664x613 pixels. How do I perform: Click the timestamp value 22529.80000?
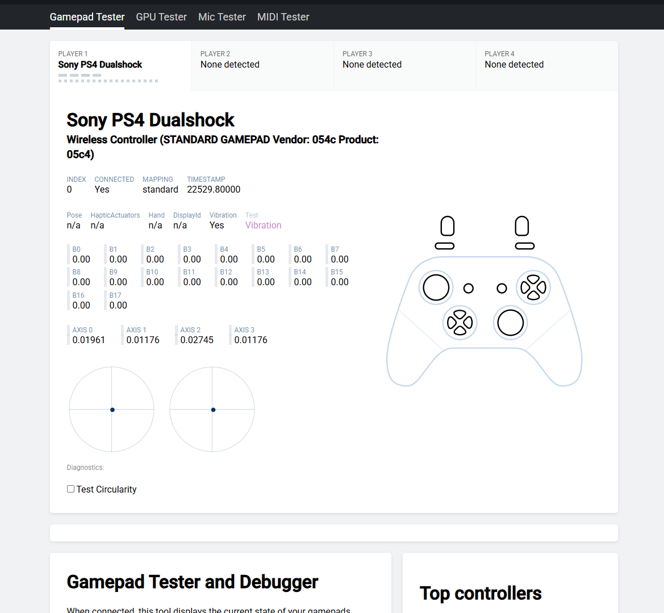pyautogui.click(x=214, y=190)
